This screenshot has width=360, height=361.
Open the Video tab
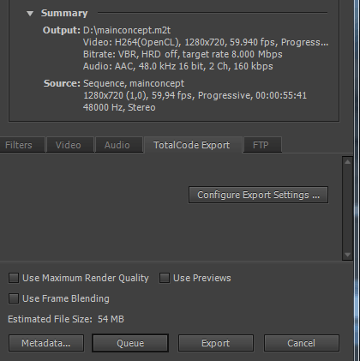coord(70,145)
